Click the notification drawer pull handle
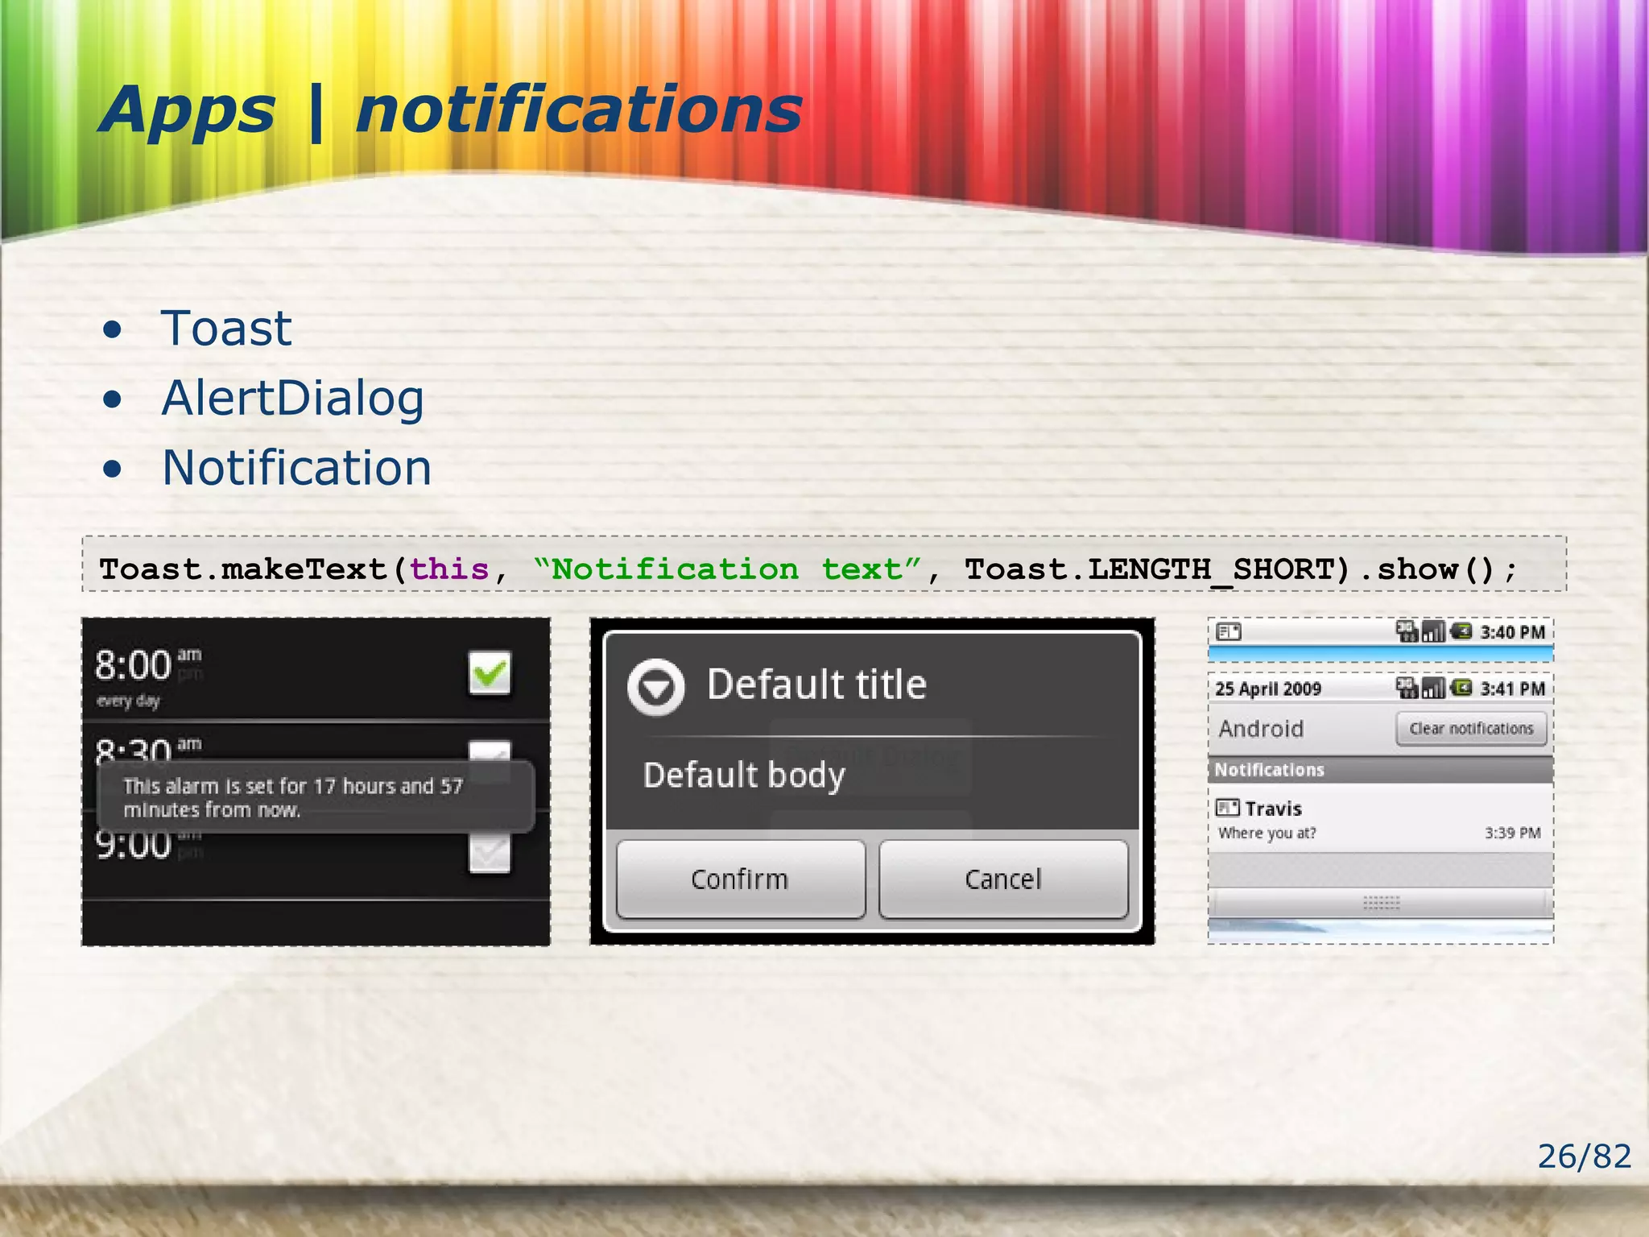The image size is (1649, 1237). 1381,902
